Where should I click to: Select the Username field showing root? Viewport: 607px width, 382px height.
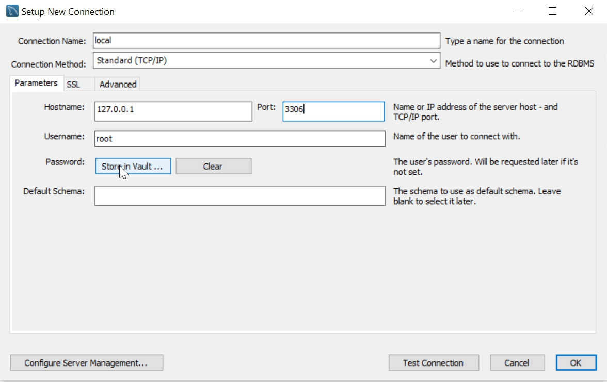239,139
